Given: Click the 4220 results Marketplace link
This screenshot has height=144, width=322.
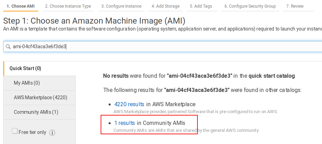Looking at the screenshot, I should pos(129,104).
